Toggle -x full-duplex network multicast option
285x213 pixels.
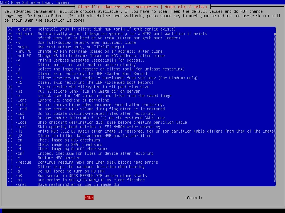[10, 42]
